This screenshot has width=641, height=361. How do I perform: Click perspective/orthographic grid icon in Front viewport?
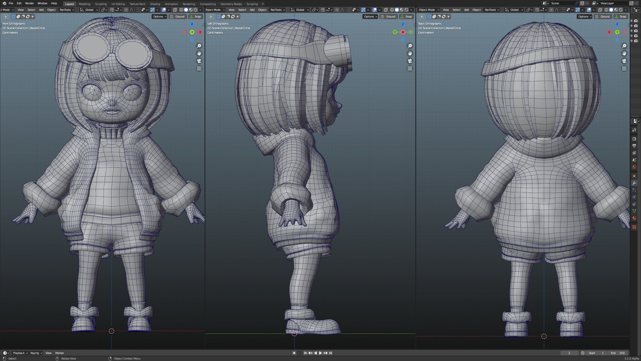[199, 68]
